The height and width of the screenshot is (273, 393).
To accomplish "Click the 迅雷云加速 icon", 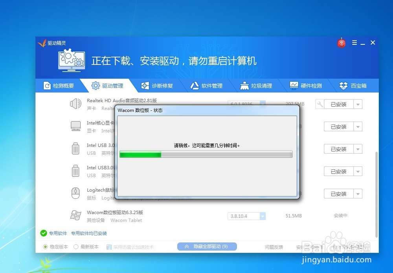I will coord(109,247).
